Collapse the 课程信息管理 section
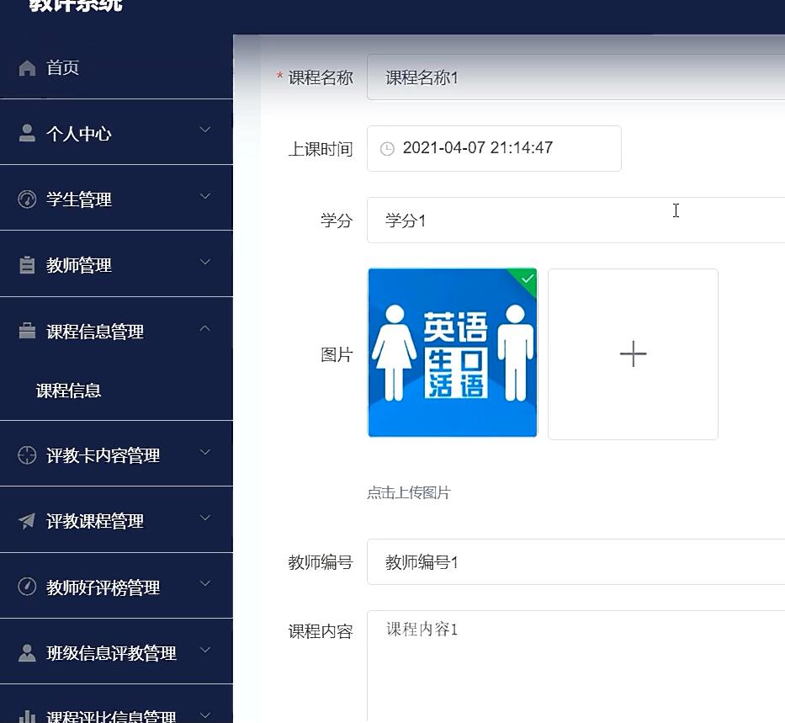The image size is (785, 723). 204,329
